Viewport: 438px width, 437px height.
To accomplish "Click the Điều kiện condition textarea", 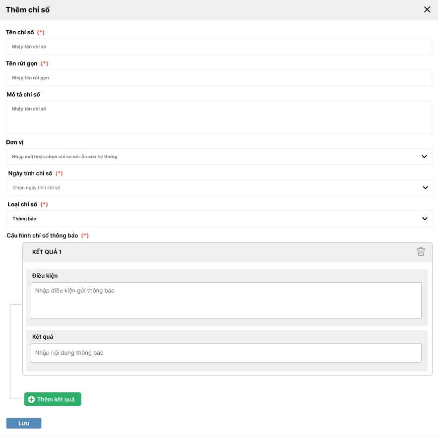I will point(226,301).
